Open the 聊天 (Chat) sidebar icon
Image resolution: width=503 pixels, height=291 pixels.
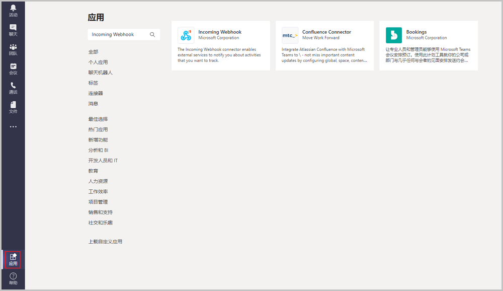13,30
